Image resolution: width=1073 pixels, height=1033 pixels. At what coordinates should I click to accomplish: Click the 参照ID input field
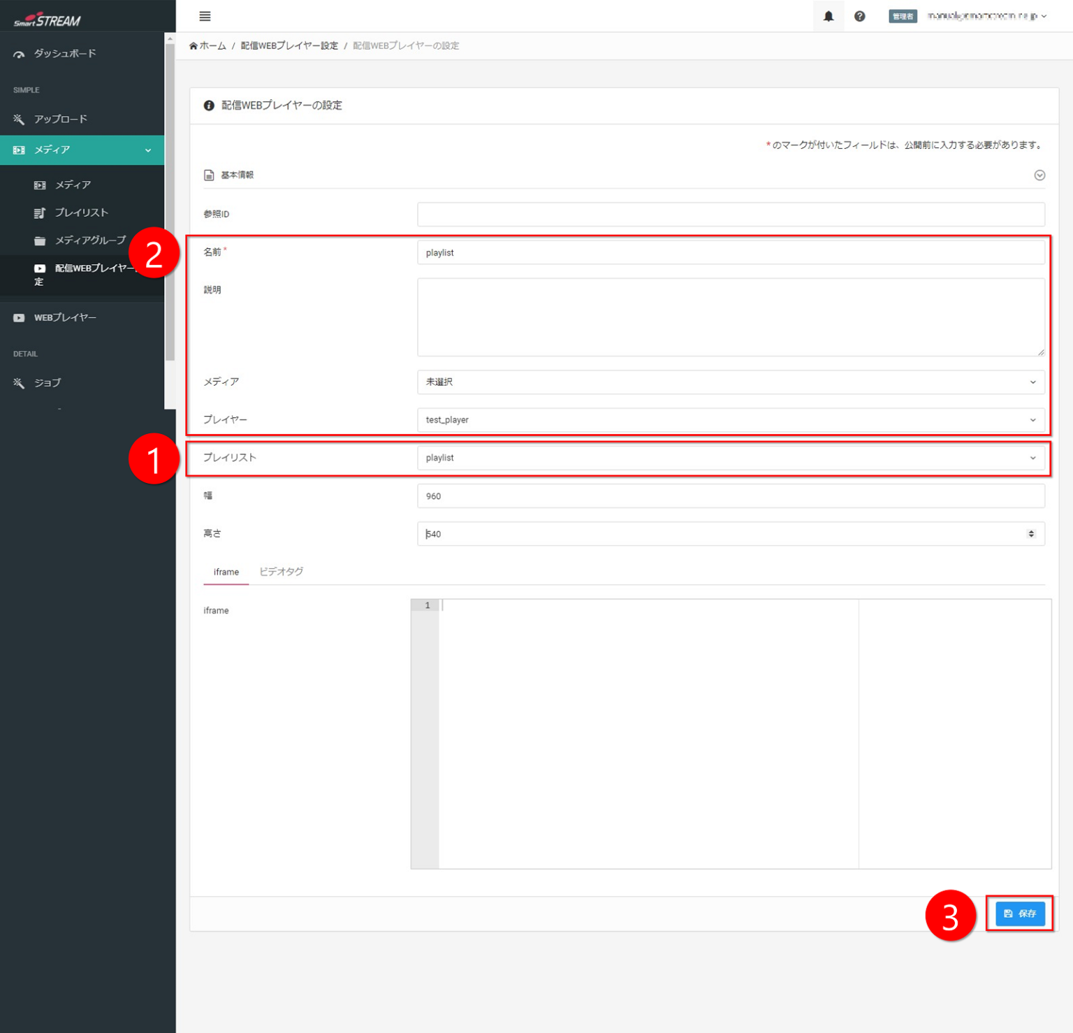click(730, 215)
